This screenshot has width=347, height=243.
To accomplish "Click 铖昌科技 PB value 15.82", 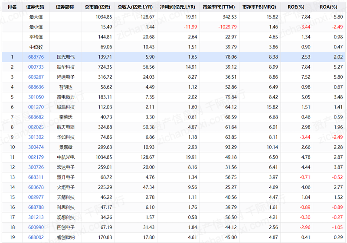I will [272, 107].
